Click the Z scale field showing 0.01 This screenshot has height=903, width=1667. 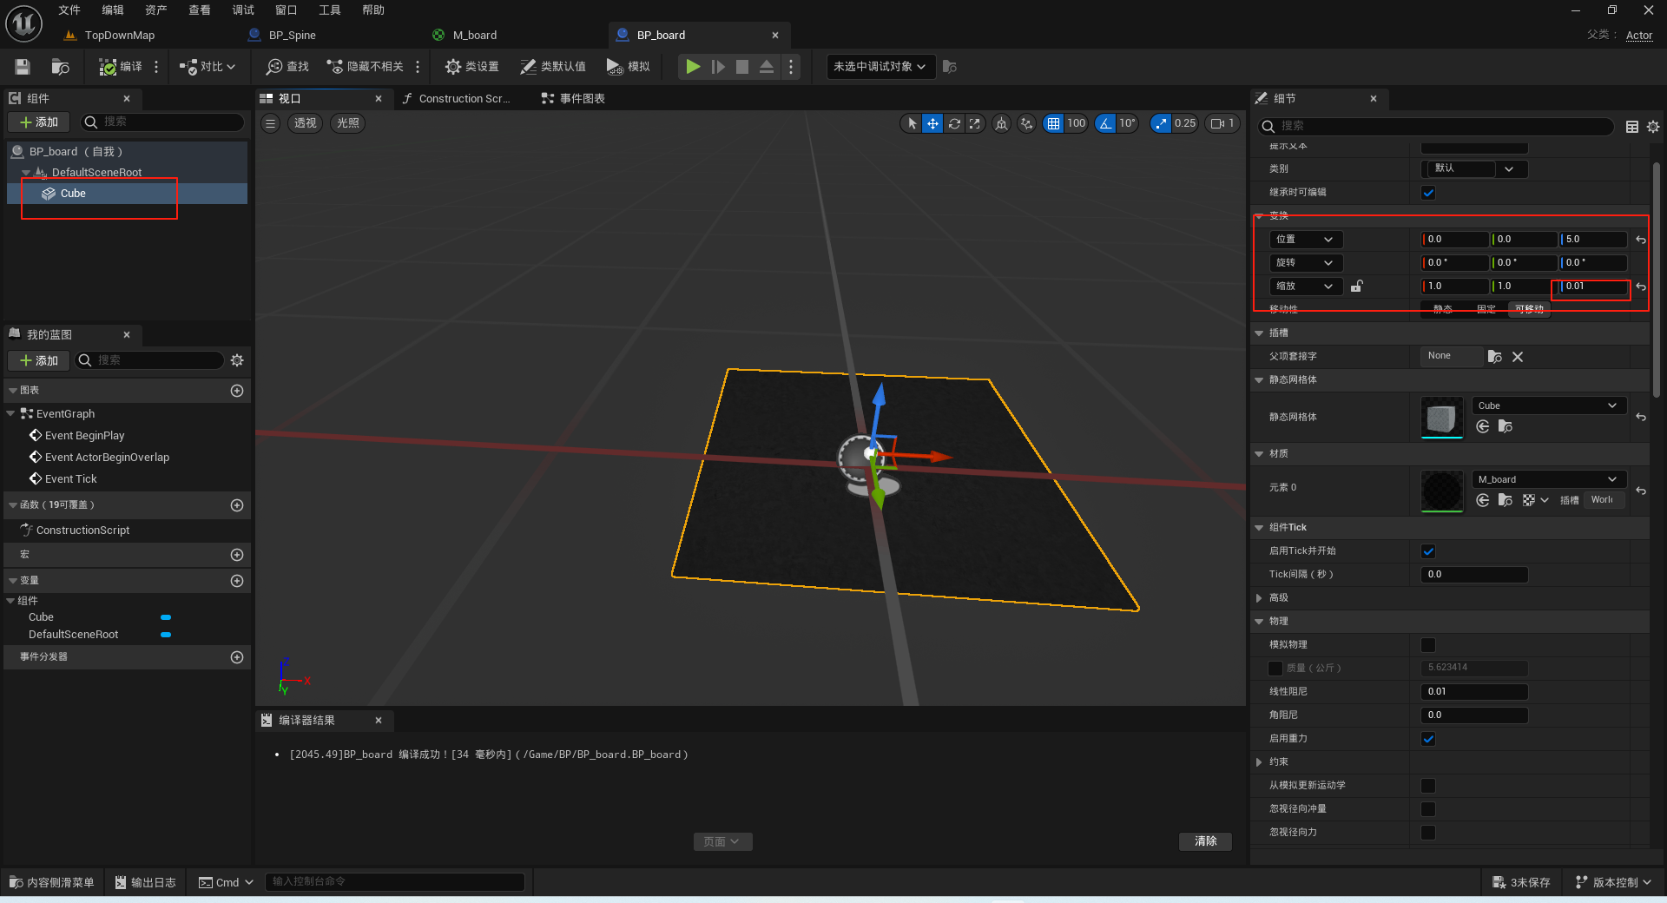click(1593, 287)
